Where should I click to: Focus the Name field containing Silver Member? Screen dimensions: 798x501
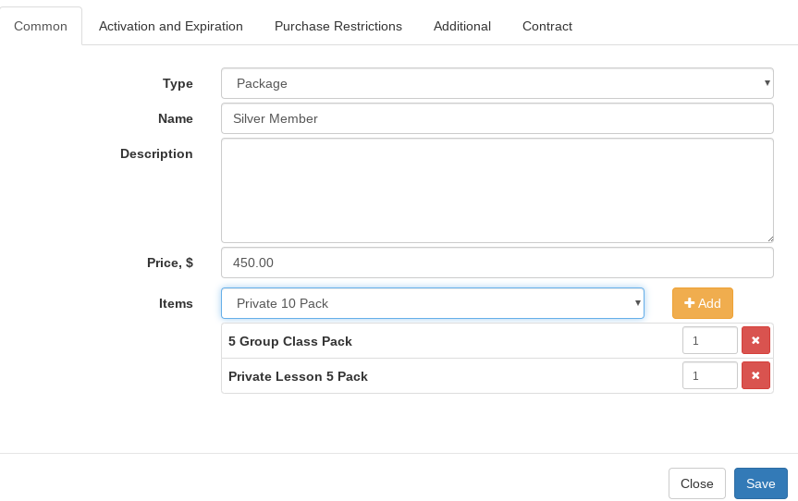click(x=497, y=118)
